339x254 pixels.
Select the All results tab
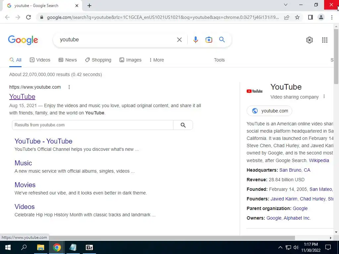(16, 60)
